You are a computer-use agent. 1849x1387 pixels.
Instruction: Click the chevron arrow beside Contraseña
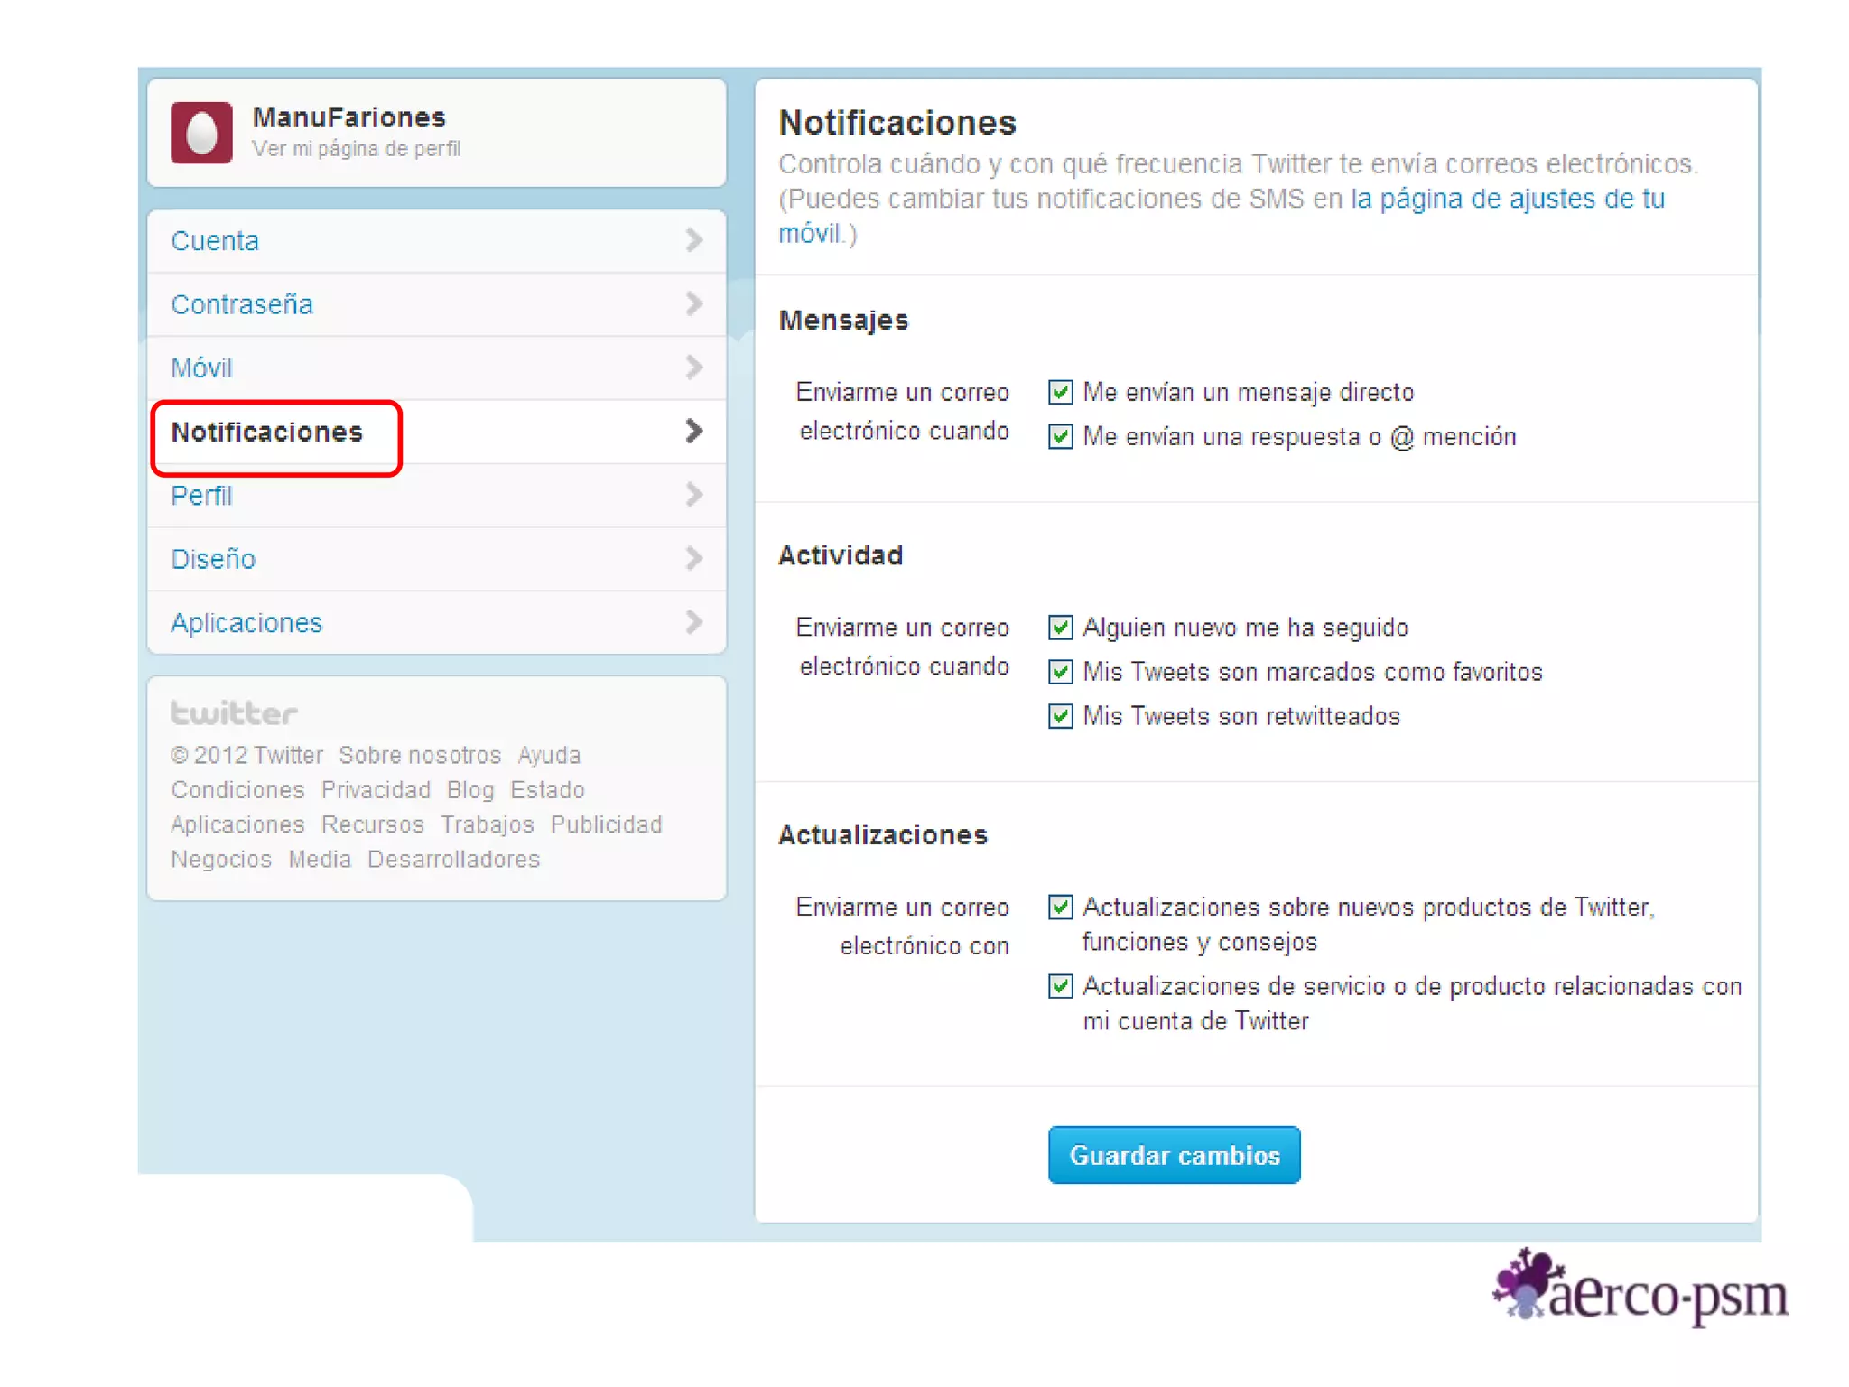[693, 303]
